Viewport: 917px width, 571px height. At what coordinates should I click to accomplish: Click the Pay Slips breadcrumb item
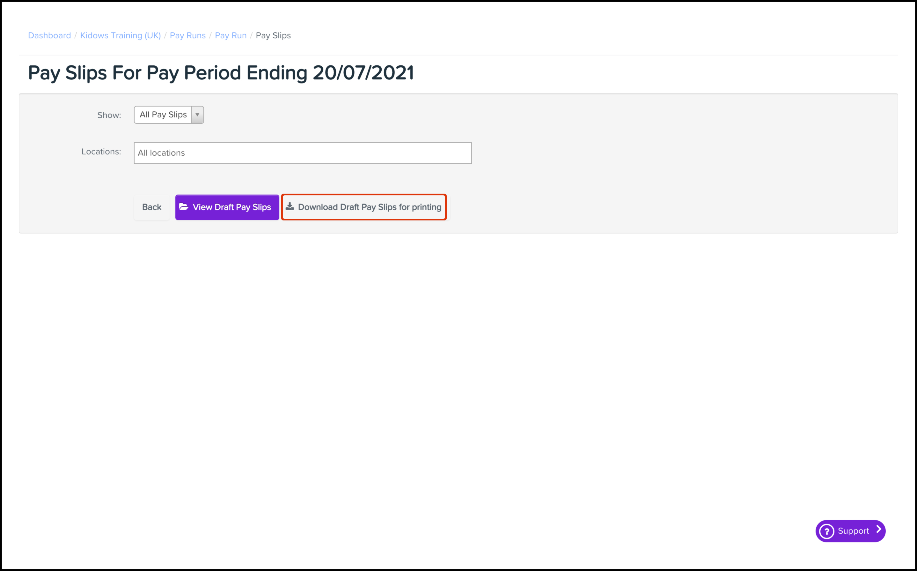(273, 35)
